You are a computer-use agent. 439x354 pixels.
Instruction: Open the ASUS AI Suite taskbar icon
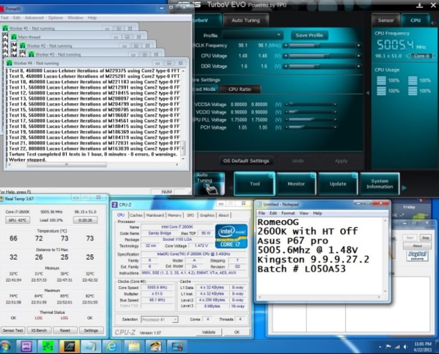tap(69, 347)
